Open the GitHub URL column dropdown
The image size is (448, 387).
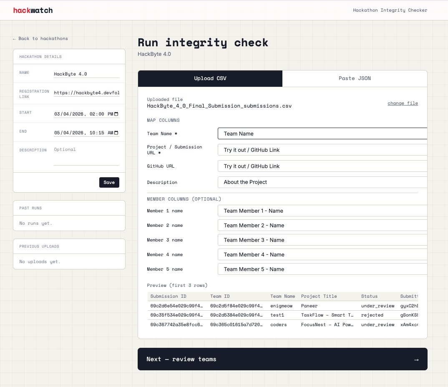point(322,166)
